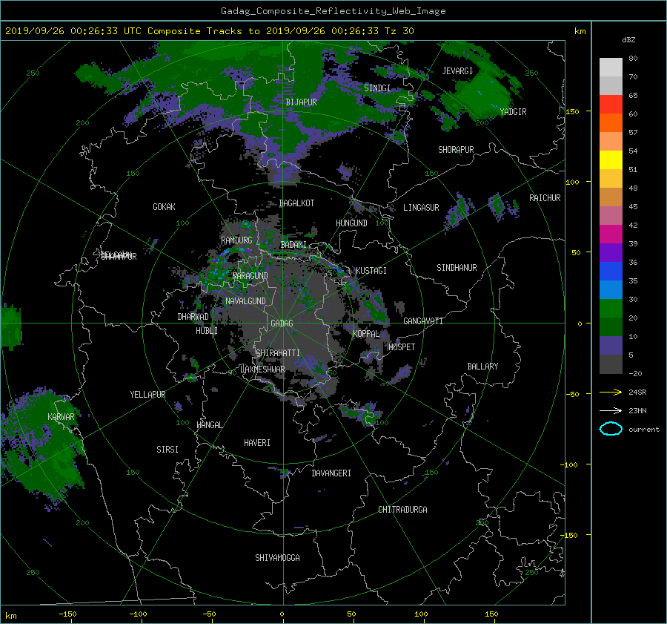The width and height of the screenshot is (667, 624).
Task: Select the SINDHANUR label
Action: [x=457, y=268]
